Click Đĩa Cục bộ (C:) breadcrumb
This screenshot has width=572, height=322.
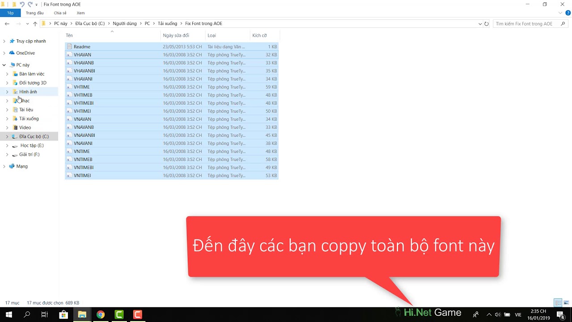[x=90, y=23]
